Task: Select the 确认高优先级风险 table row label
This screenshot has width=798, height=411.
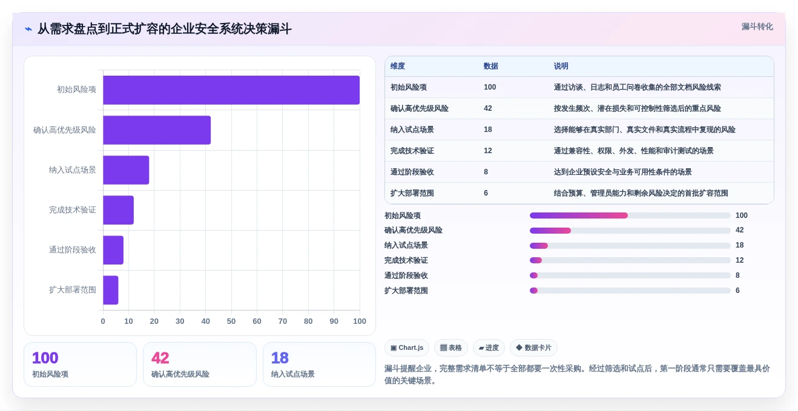Action: tap(420, 108)
